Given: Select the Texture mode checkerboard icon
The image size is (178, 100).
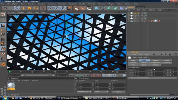Looking at the screenshot, I should [x=3, y=54].
